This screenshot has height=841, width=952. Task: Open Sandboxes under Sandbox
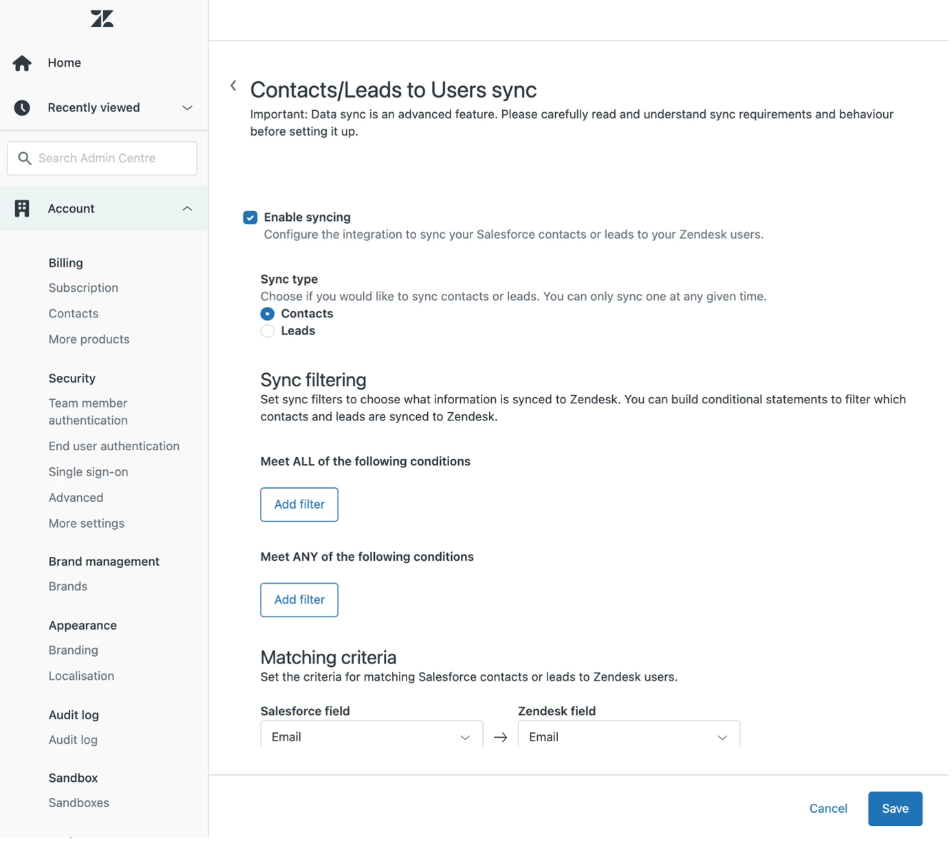(79, 805)
